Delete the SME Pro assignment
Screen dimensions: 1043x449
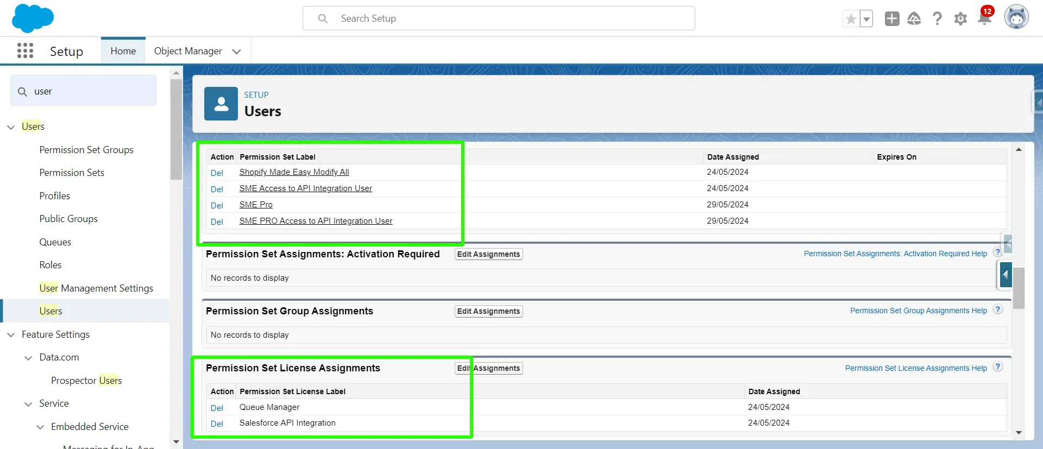pos(217,206)
